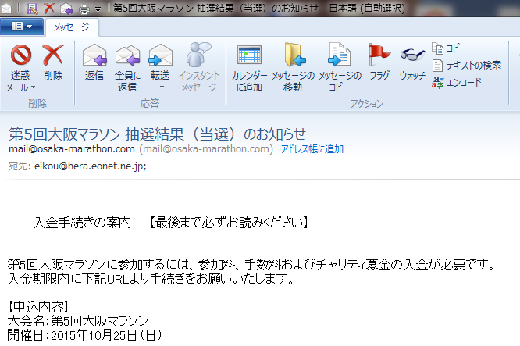Image resolution: width=520 pixels, height=346 pixels.
Task: Select the メッセージ ribbon tab
Action: (72, 27)
